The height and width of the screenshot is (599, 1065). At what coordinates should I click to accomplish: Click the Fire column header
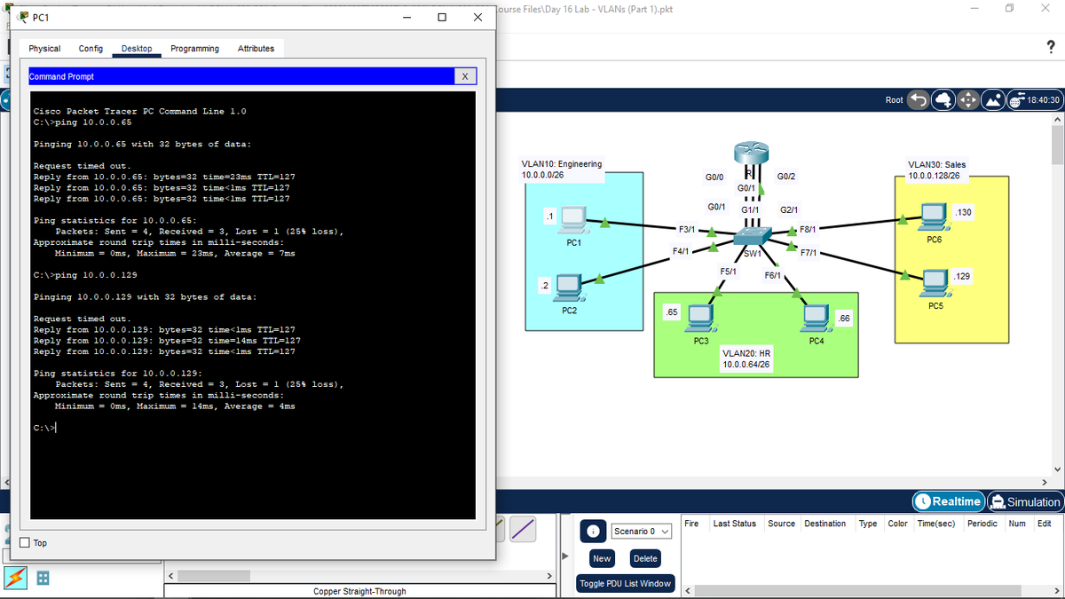[x=692, y=524]
